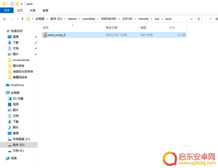Click the Forward navigation arrow
The height and width of the screenshot is (168, 218).
coord(12,19)
